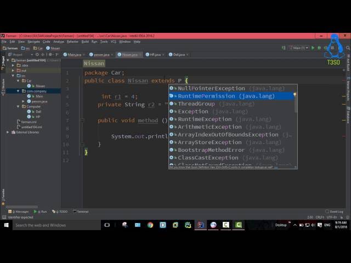Open the Main run configuration dropdown
This screenshot has height=263, width=351.
tap(299, 48)
